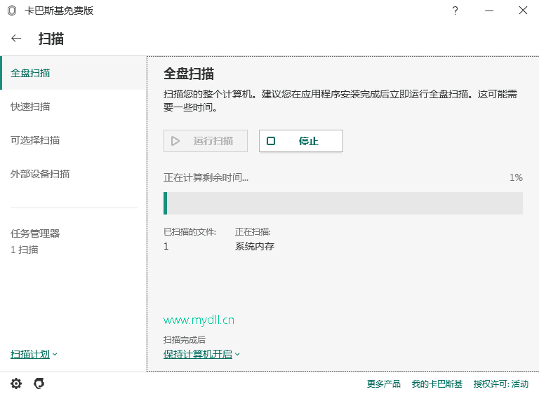Switch to 快速扫描 tab

point(73,107)
